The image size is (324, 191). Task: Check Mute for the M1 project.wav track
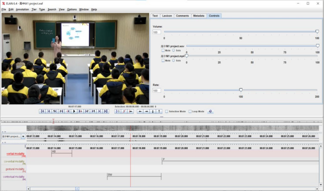point(163,50)
